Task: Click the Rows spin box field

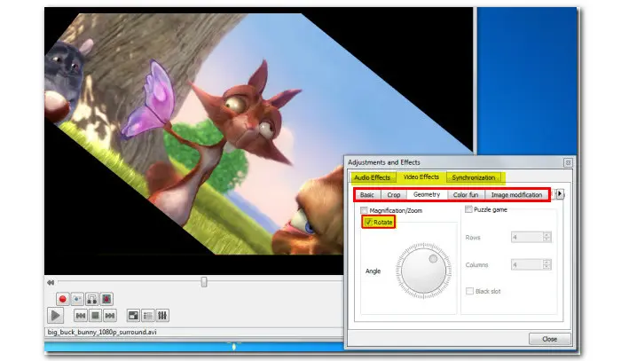Action: (x=531, y=237)
